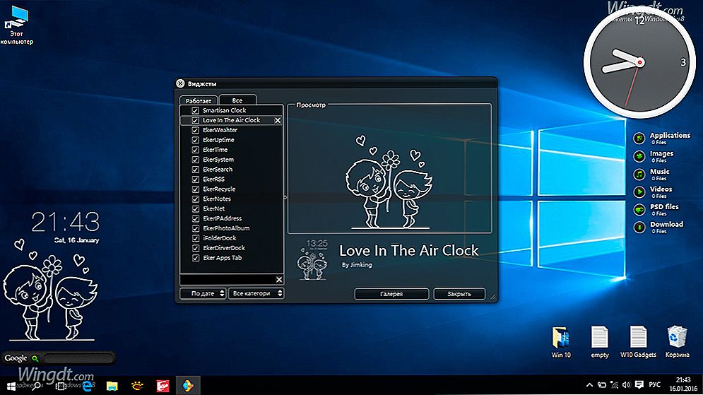
Task: Toggle the EkerTime checkbox
Action: [196, 150]
